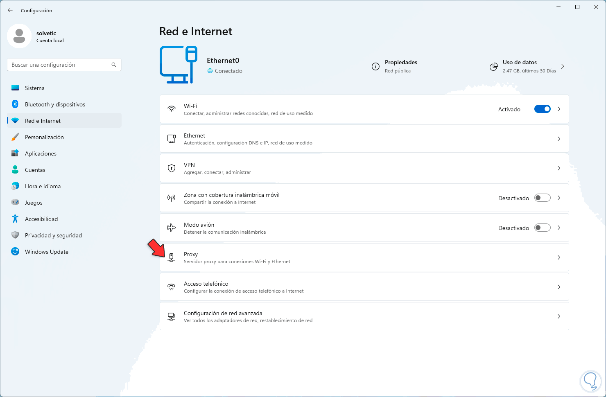Expand the Zona con cobertura inalámbrica chevron

click(x=559, y=198)
